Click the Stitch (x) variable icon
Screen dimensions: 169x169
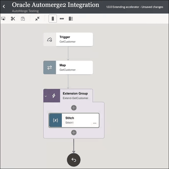coord(56,120)
